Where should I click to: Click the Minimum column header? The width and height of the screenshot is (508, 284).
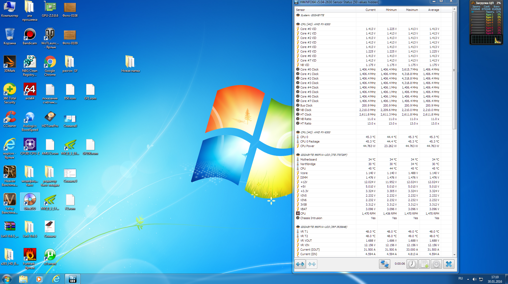click(x=388, y=10)
